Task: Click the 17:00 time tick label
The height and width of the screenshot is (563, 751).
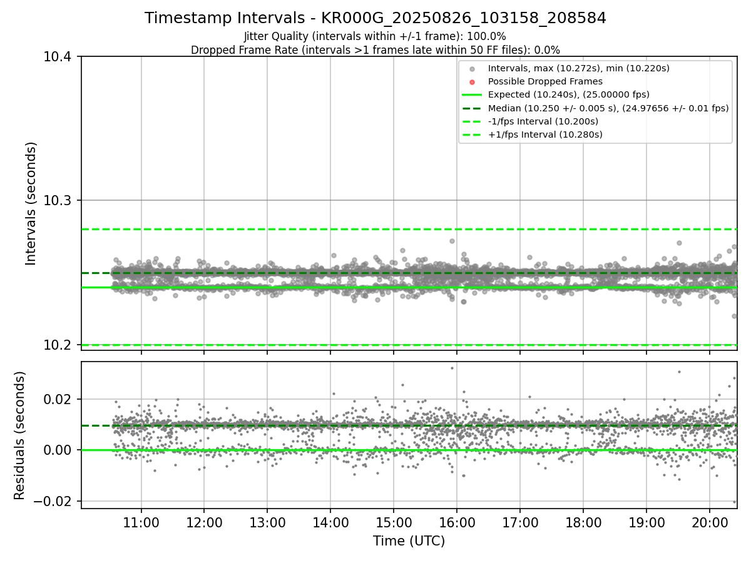Action: (x=520, y=522)
